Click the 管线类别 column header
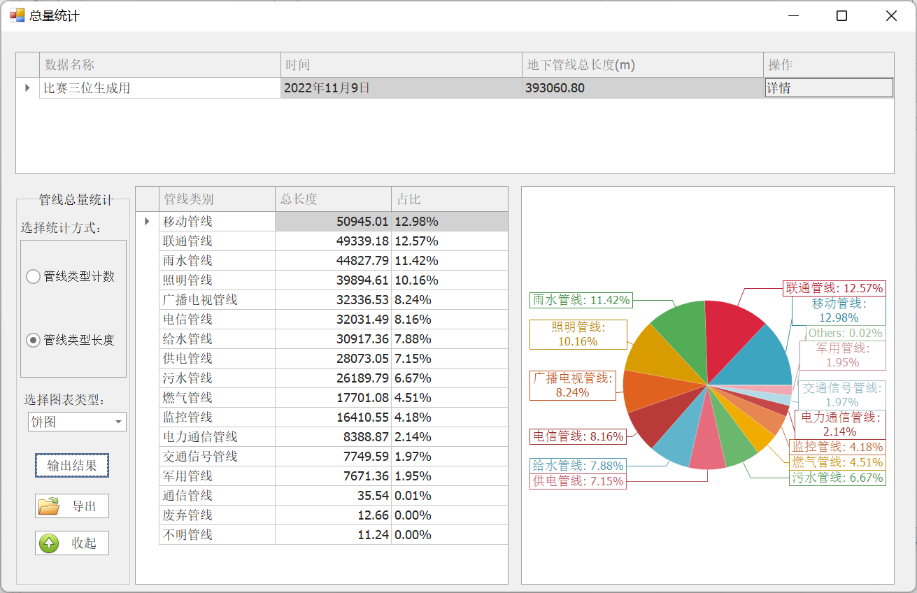917x593 pixels. point(217,199)
